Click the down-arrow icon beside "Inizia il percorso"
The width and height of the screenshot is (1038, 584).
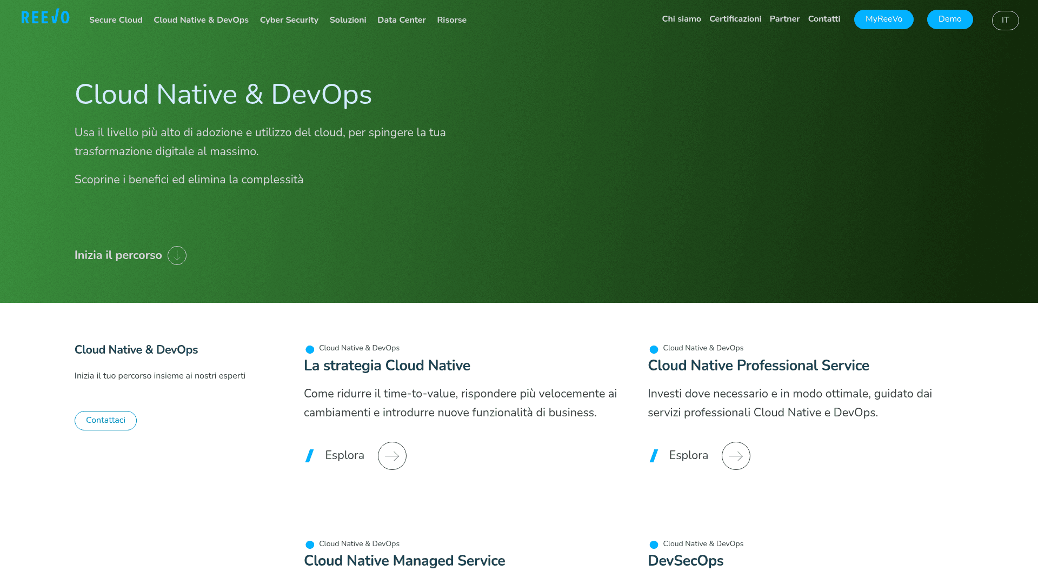(x=177, y=255)
